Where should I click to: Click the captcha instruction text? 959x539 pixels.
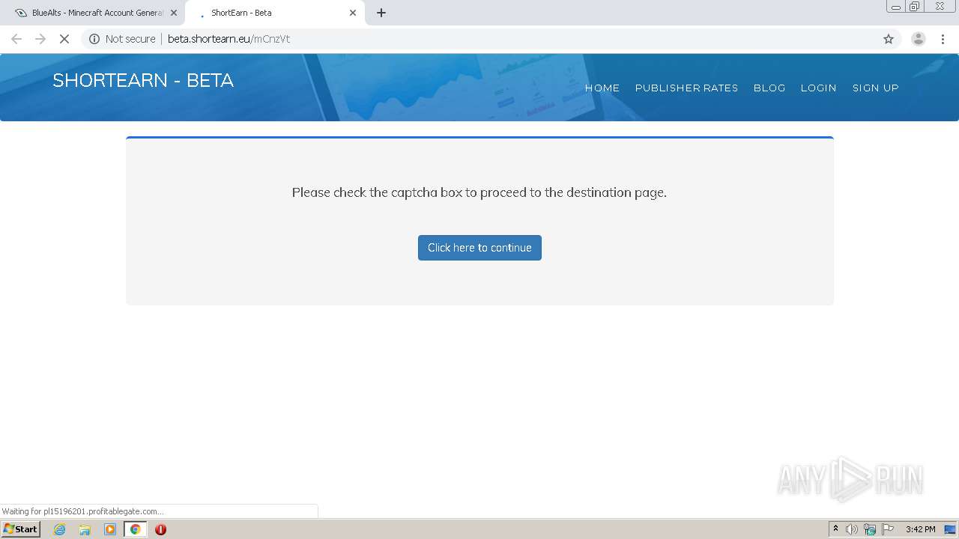[479, 192]
